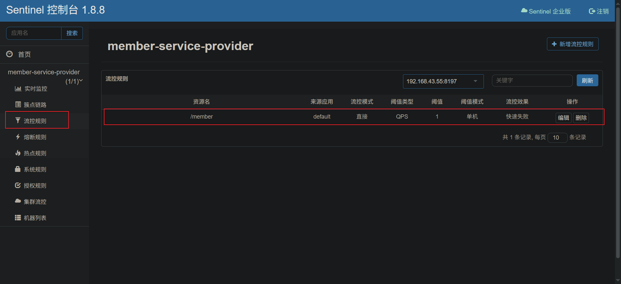Image resolution: width=621 pixels, height=284 pixels.
Task: Click the 搜索 search button
Action: [x=72, y=33]
